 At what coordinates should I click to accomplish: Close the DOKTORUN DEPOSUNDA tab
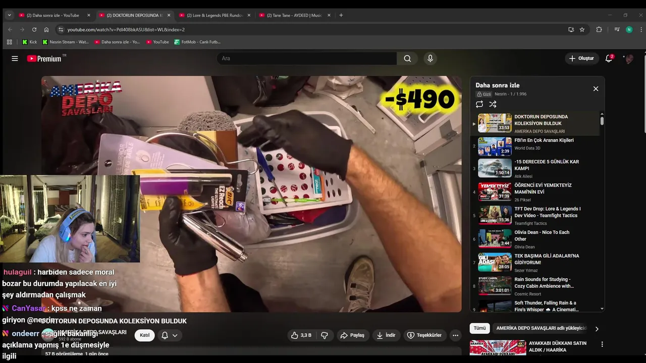169,15
